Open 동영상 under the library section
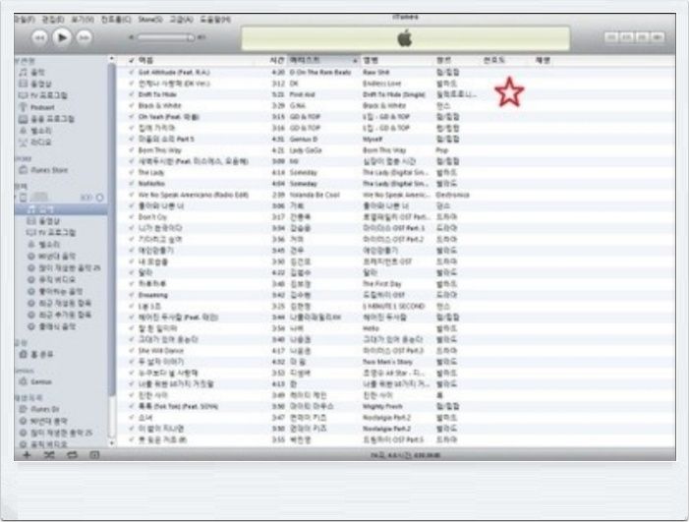This screenshot has height=522, width=689. pyautogui.click(x=35, y=84)
